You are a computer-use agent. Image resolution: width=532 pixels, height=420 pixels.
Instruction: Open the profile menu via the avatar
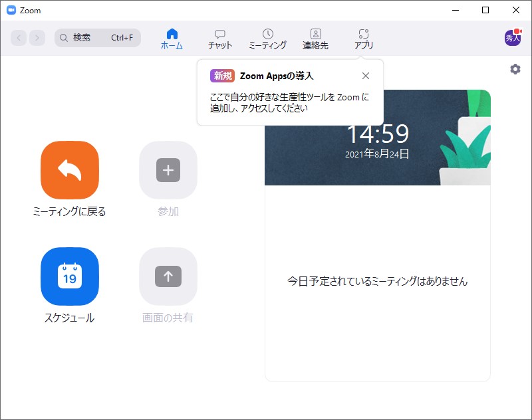(513, 38)
